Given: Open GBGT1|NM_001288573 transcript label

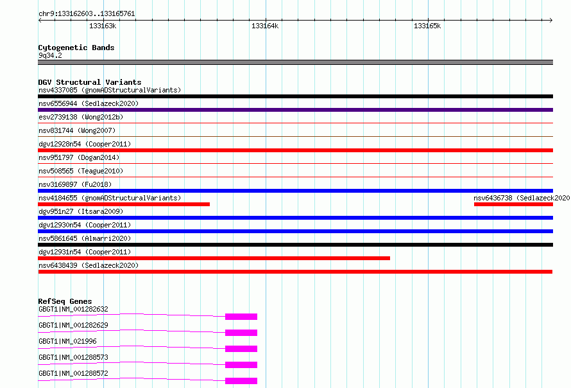Looking at the screenshot, I should pyautogui.click(x=73, y=357).
